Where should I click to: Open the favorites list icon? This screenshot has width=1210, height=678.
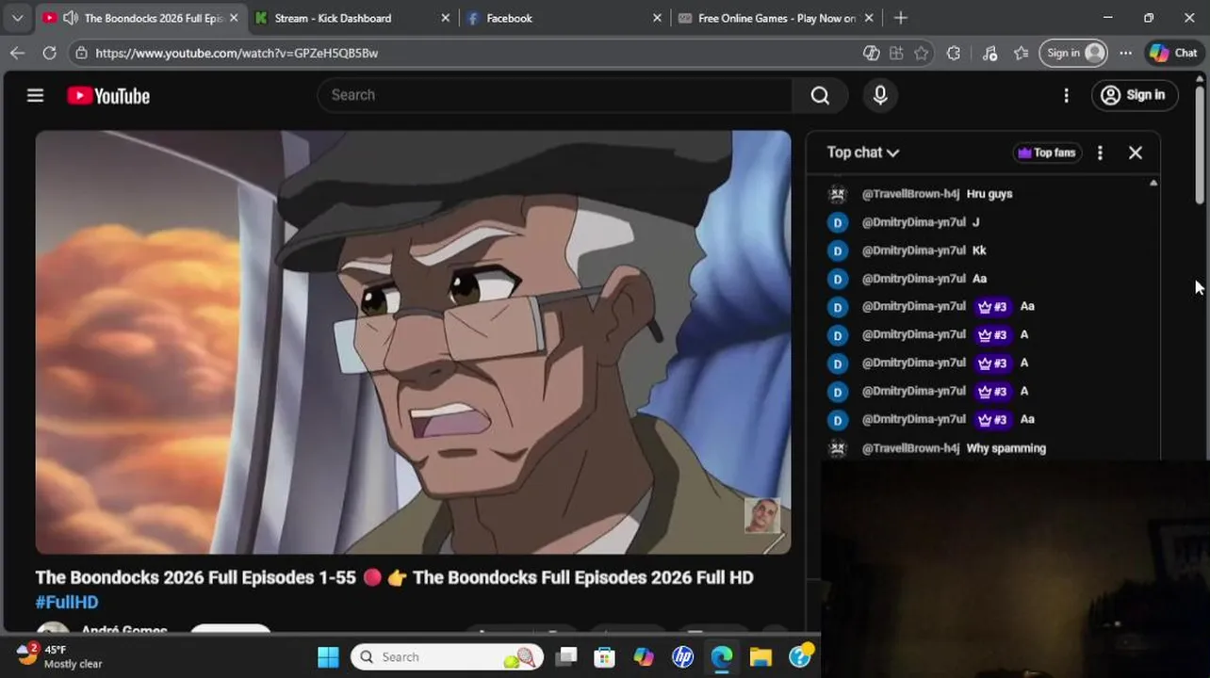tap(1022, 53)
